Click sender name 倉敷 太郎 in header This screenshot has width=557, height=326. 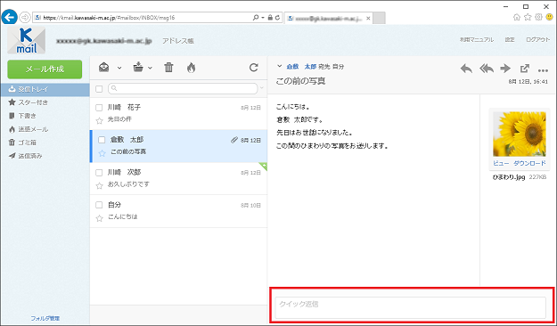tap(301, 67)
